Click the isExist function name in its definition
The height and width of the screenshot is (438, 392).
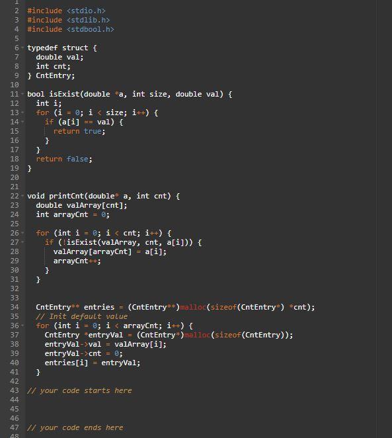coord(64,94)
